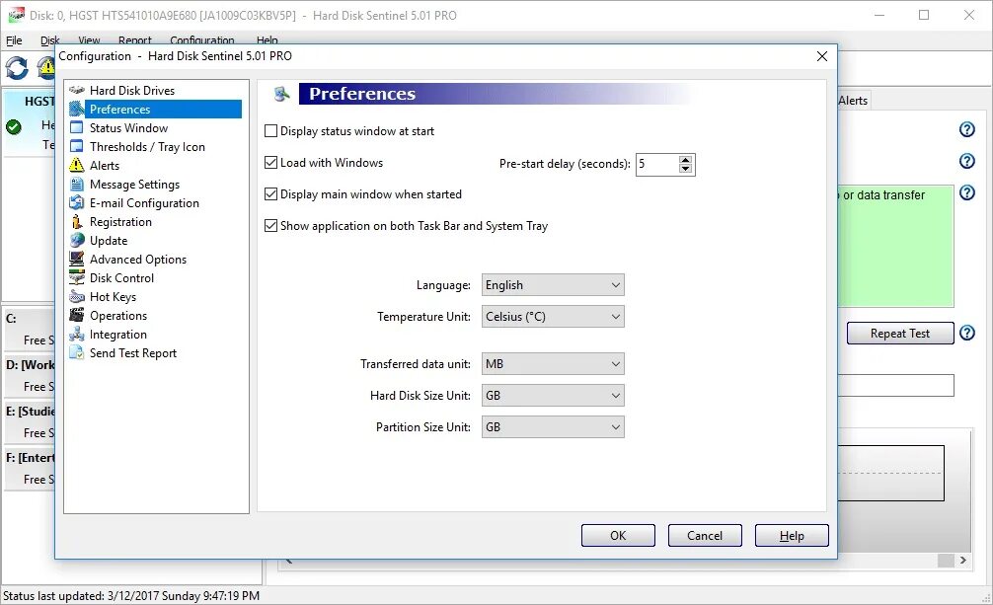Increase pre-start delay with up arrow
The image size is (993, 605).
tap(685, 160)
